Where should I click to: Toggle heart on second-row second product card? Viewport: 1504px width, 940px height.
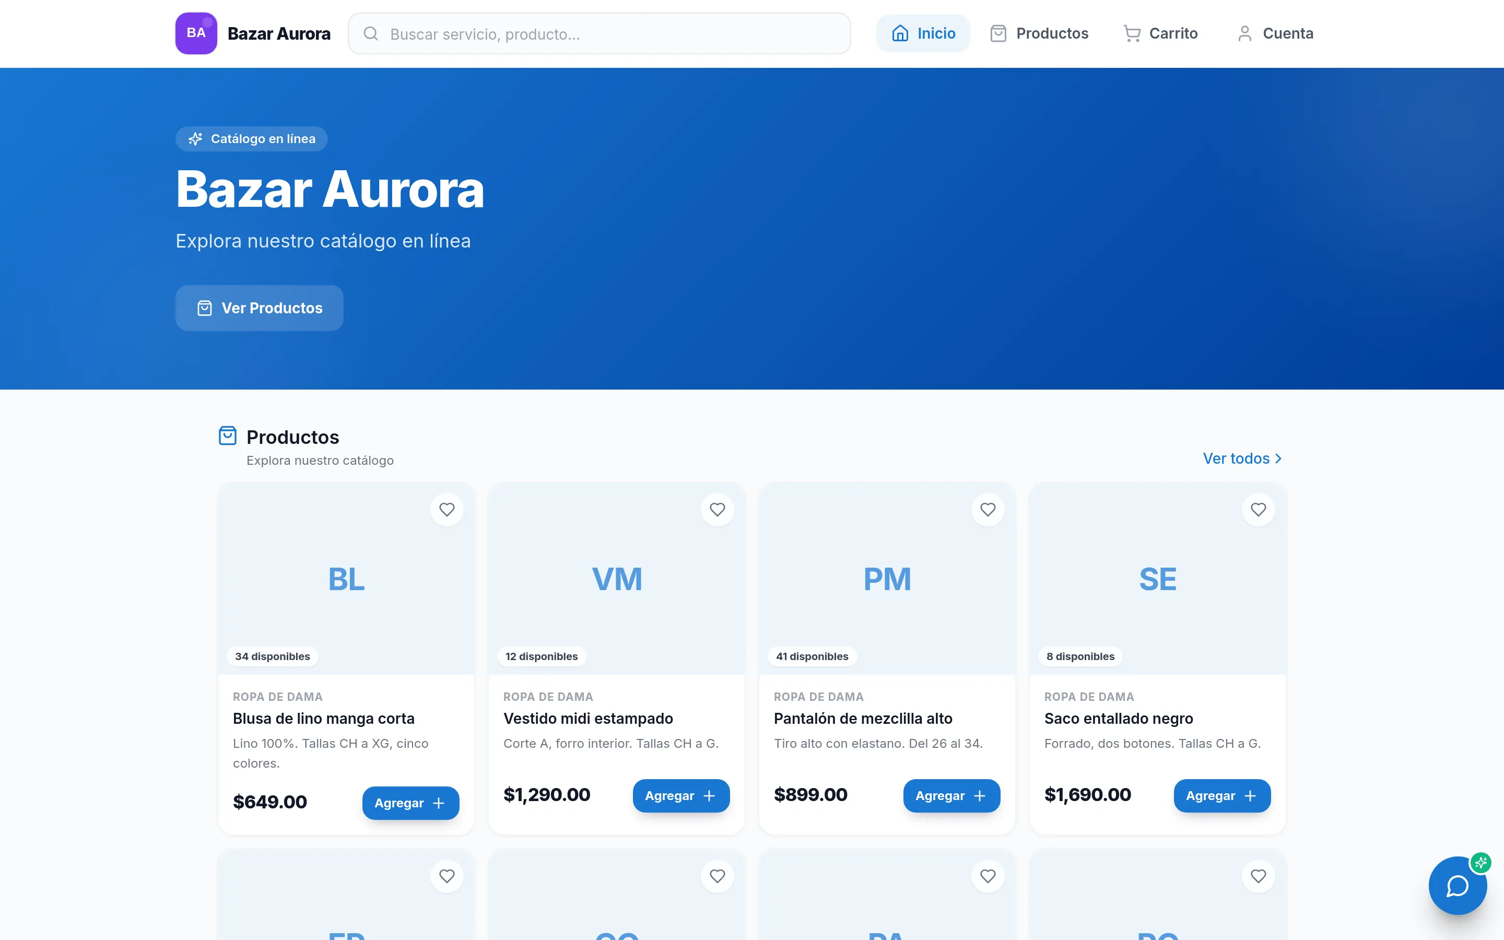pos(717,877)
